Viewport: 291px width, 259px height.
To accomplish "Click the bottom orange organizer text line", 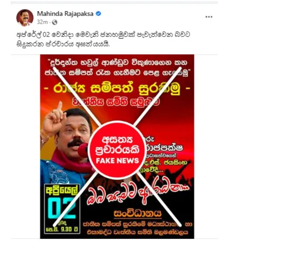I will point(138,232).
